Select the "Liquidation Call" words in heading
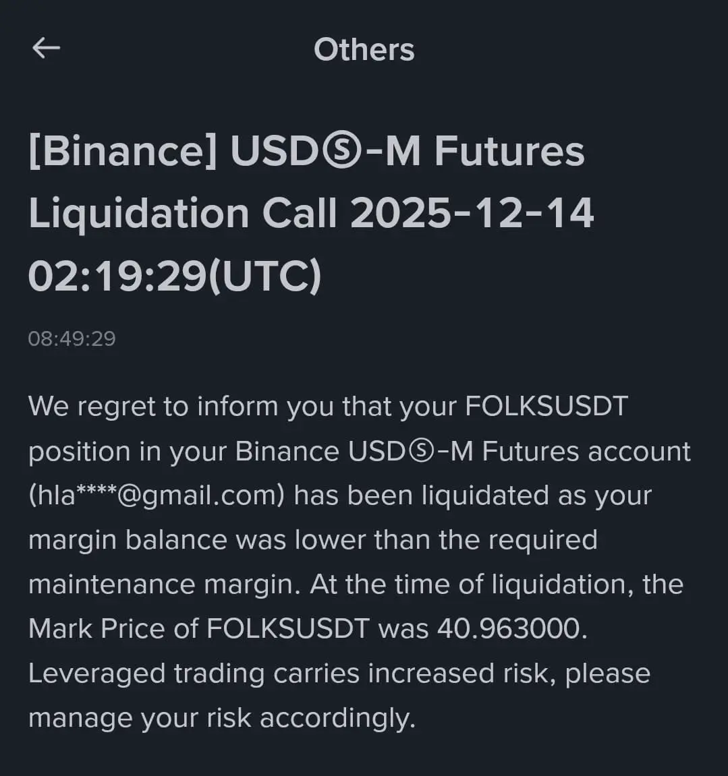This screenshot has width=728, height=776. coord(183,213)
